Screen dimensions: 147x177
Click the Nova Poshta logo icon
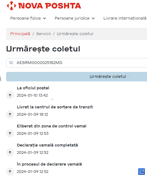(11, 6)
